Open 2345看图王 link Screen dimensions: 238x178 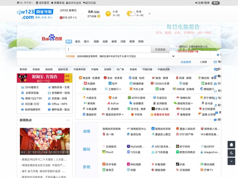click(x=30, y=87)
